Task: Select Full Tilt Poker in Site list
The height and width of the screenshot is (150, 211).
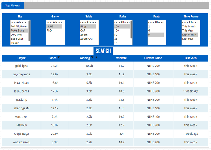Action: pos(19,26)
